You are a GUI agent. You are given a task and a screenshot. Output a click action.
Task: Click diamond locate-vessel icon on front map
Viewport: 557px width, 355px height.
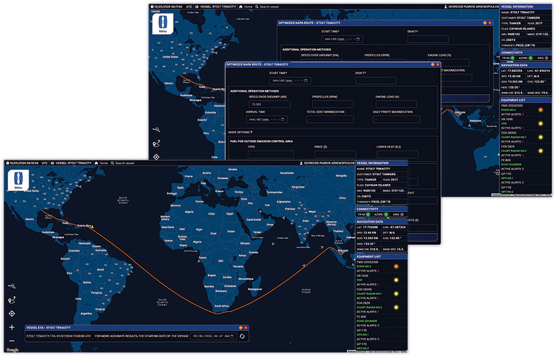pyautogui.click(x=12, y=313)
